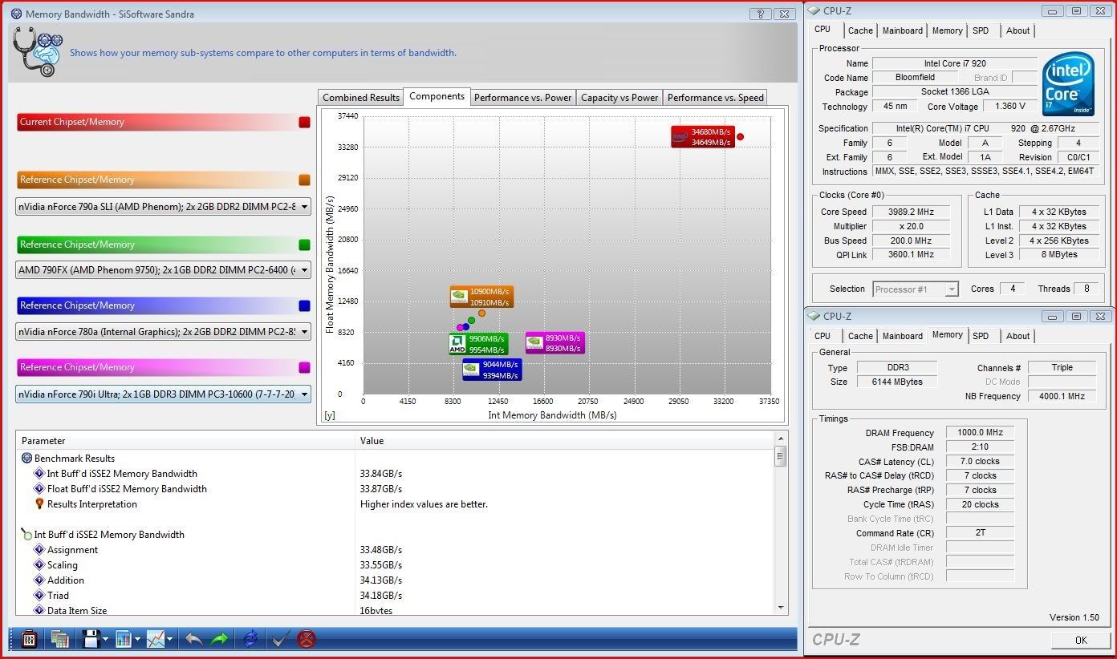The width and height of the screenshot is (1117, 659).
Task: Switch to the CPU tab in the lower CPU-Z window
Action: 823,336
